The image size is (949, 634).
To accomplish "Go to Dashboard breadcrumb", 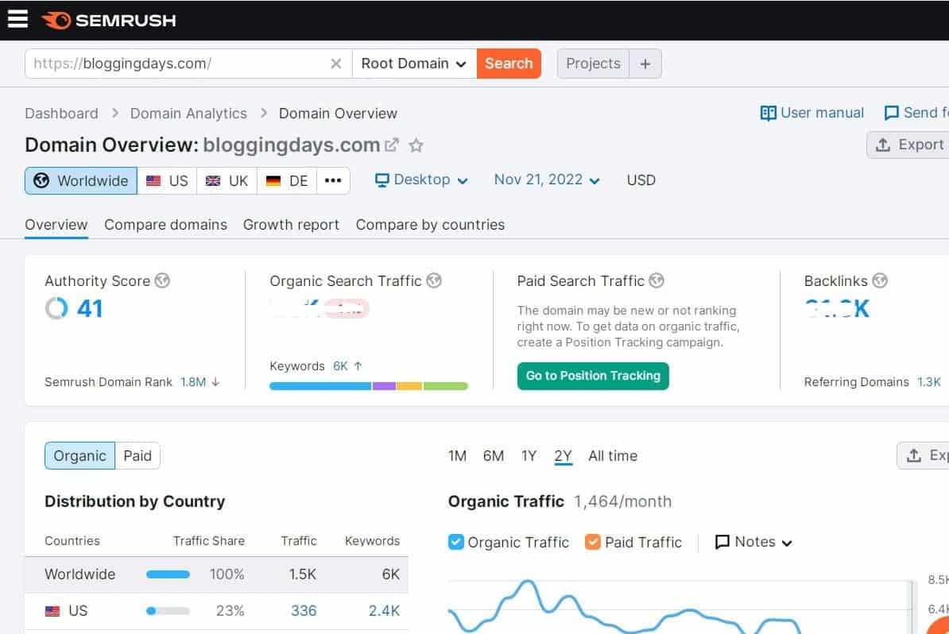I will click(61, 114).
